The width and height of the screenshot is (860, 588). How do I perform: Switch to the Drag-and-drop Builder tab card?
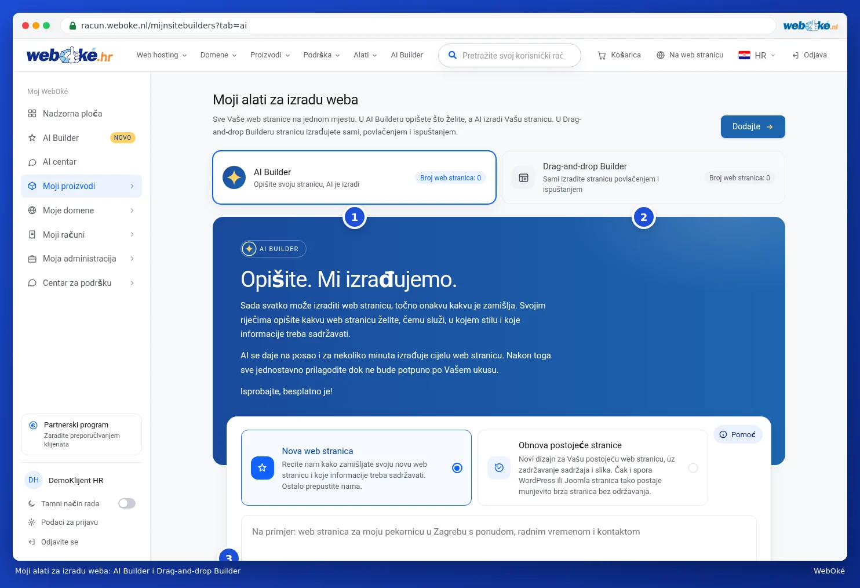643,177
